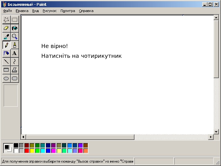This screenshot has width=221, height=166.
Task: Pick the black color swatch
Action: click(x=16, y=145)
